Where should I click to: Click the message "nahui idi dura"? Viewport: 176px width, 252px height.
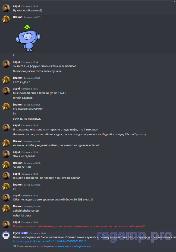tap(22, 216)
